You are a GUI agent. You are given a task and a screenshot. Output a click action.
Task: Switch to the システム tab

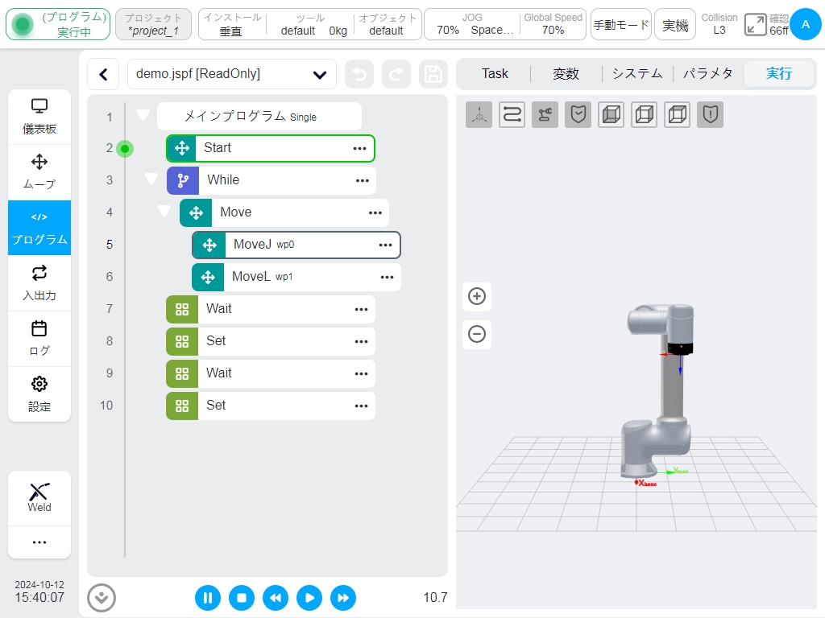point(637,73)
